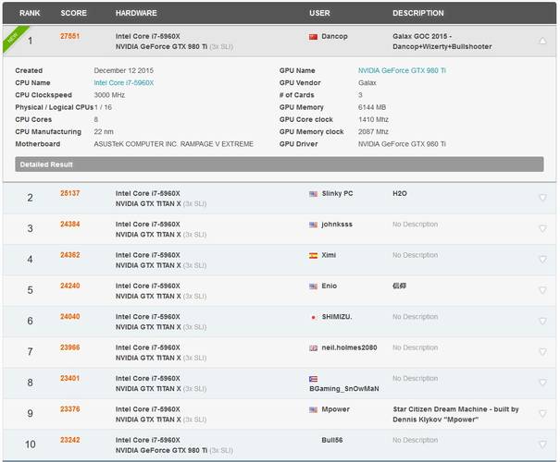Open score 23401 result

(69, 378)
